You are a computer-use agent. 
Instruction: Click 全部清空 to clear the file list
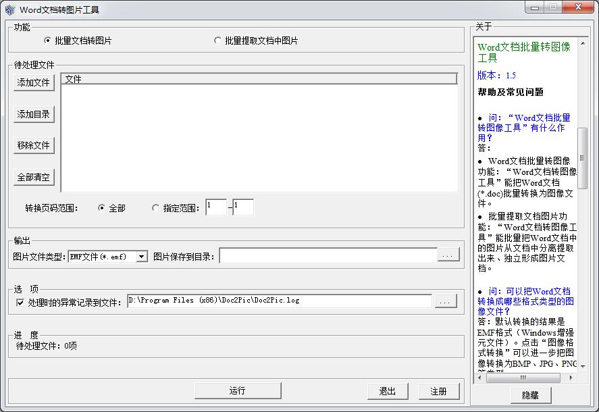pyautogui.click(x=33, y=176)
